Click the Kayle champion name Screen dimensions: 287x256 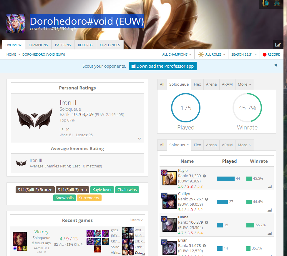183,171
